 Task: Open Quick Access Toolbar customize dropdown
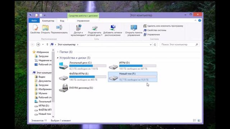coord(45,15)
